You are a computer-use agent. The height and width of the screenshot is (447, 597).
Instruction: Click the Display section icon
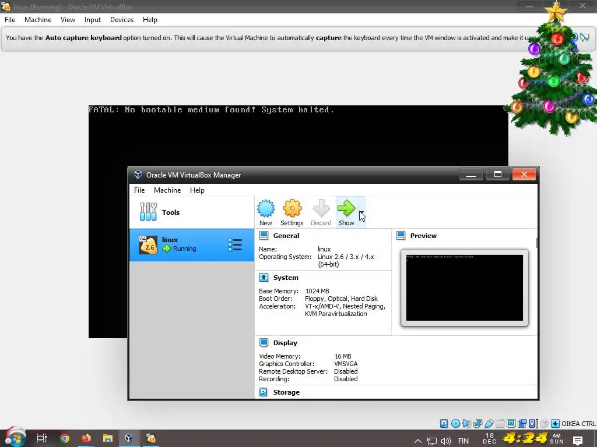click(x=264, y=343)
